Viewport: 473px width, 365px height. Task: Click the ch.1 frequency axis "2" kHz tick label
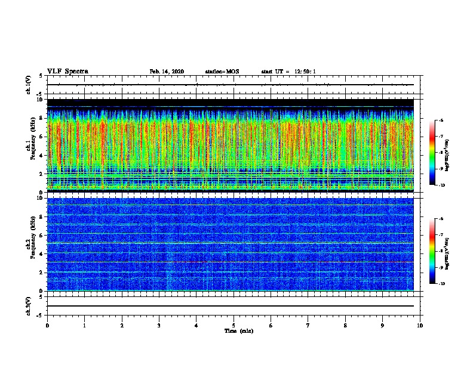click(41, 174)
